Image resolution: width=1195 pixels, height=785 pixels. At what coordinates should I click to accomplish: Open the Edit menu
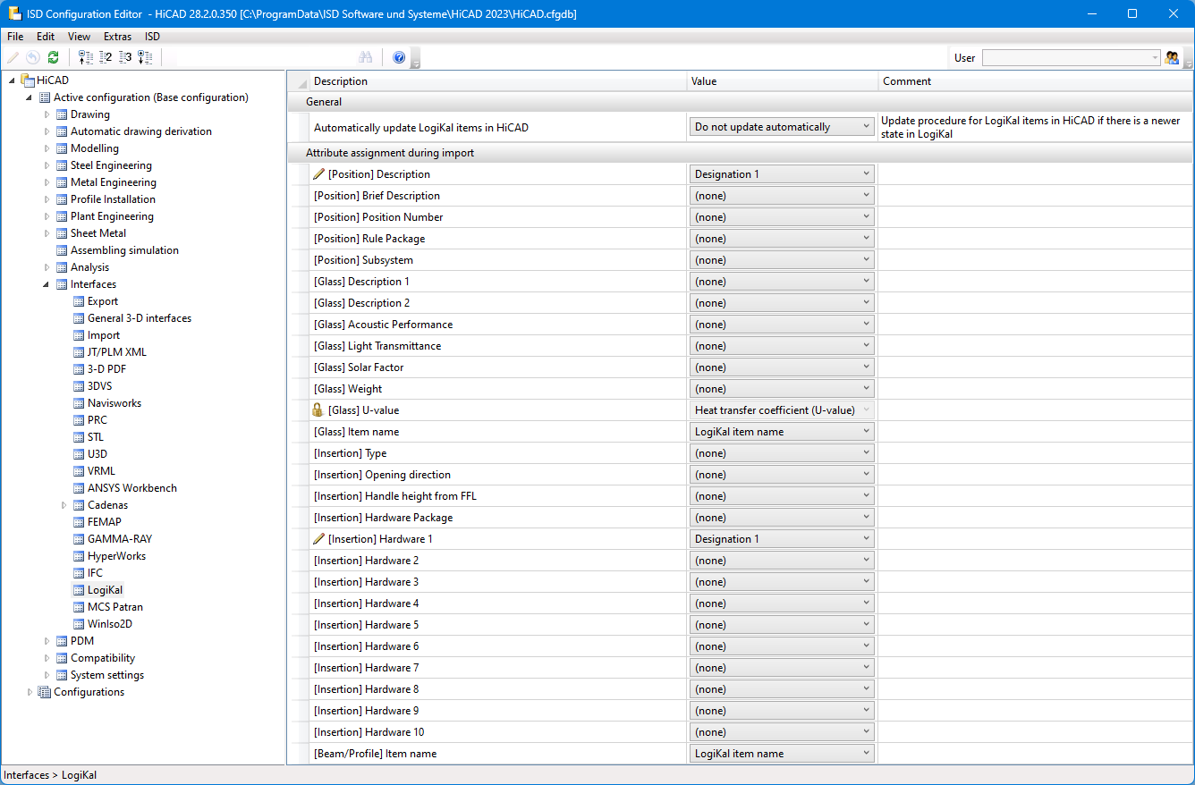(46, 37)
